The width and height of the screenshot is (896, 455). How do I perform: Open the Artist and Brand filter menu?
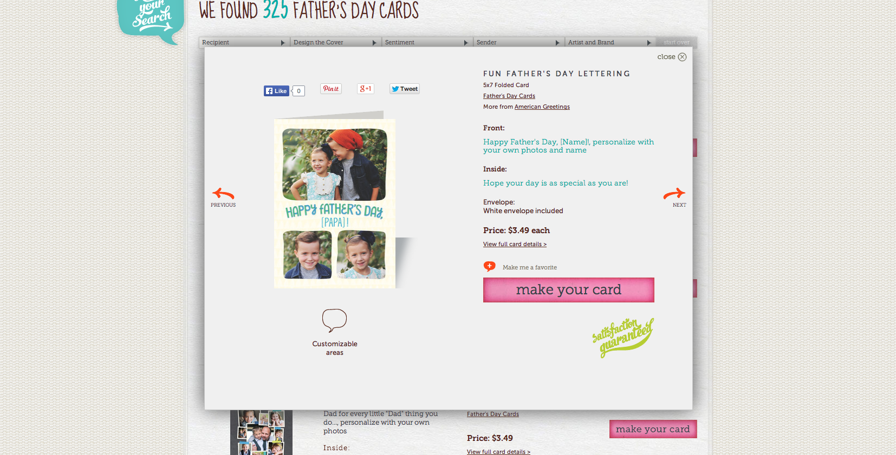[x=609, y=42]
